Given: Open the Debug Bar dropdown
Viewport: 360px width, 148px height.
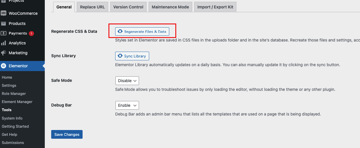Looking at the screenshot, I should click(127, 105).
